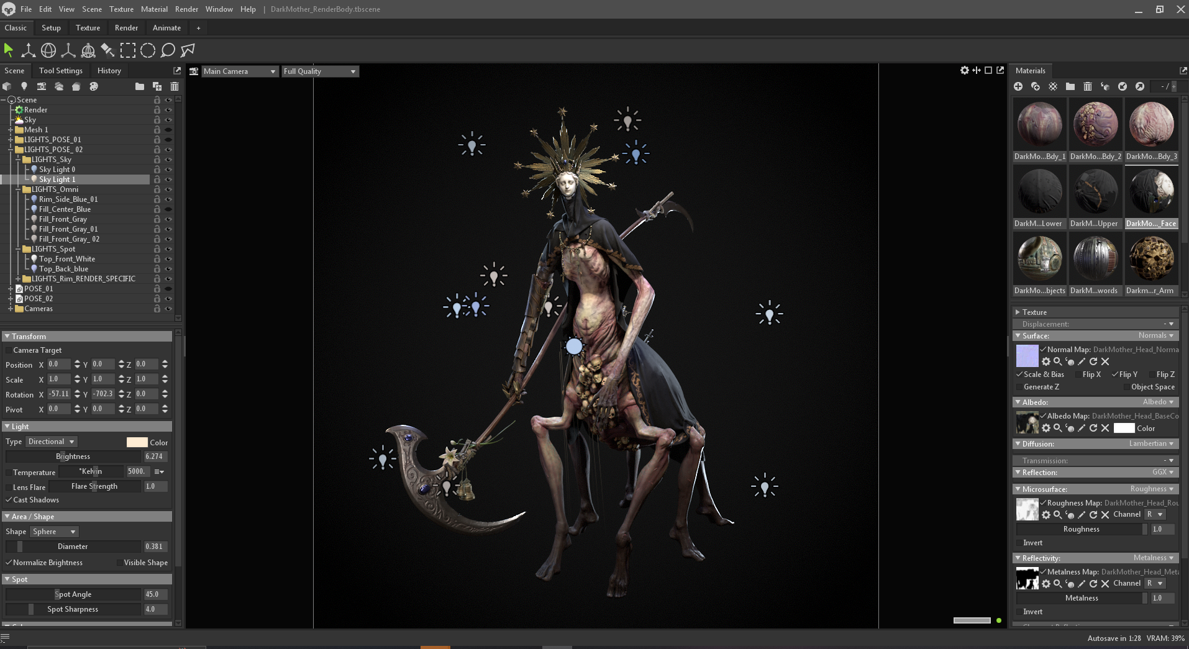Click the light Color swatch
1189x649 pixels.
pyautogui.click(x=137, y=442)
